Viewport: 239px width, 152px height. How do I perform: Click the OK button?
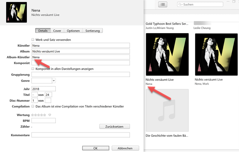coord(96,148)
